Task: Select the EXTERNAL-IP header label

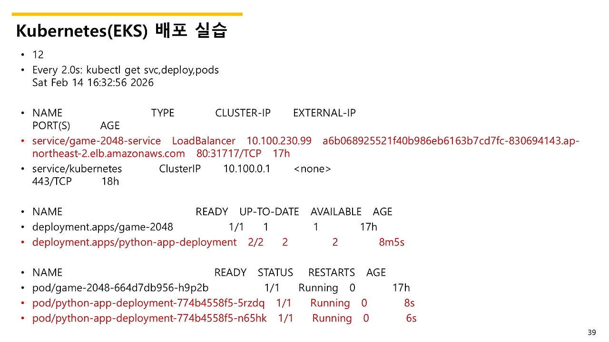Action: coord(324,113)
